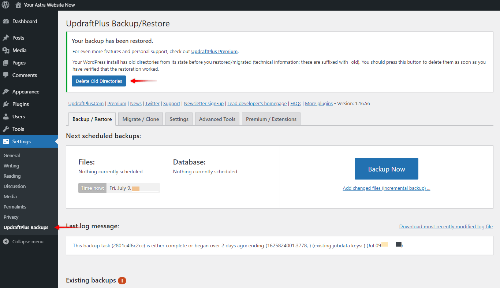Open the Lead developer's homepage link
500x288 pixels.
(257, 103)
